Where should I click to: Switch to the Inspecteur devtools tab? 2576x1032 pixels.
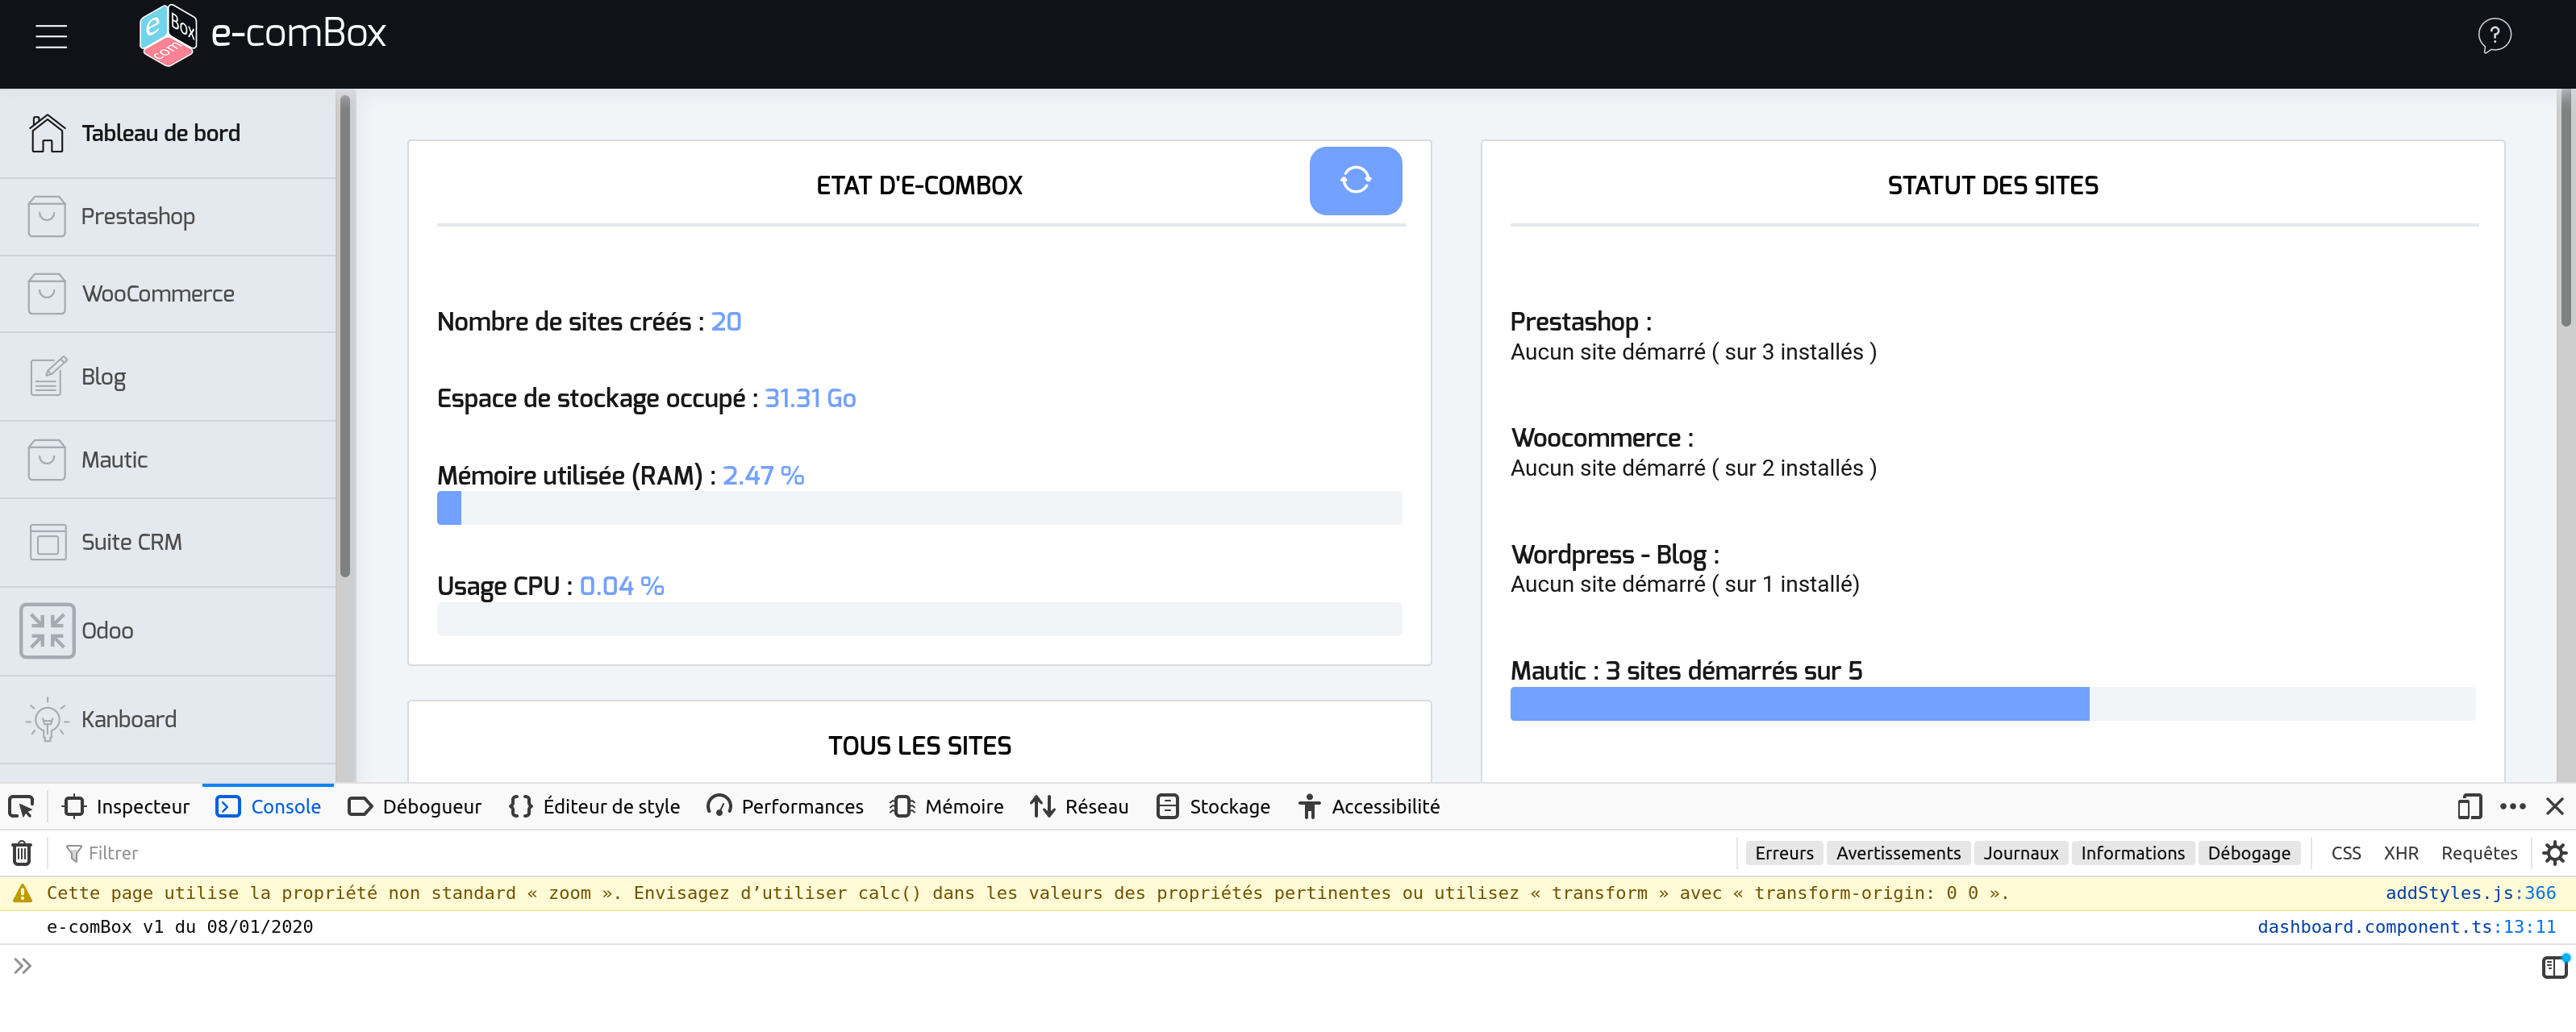point(126,806)
